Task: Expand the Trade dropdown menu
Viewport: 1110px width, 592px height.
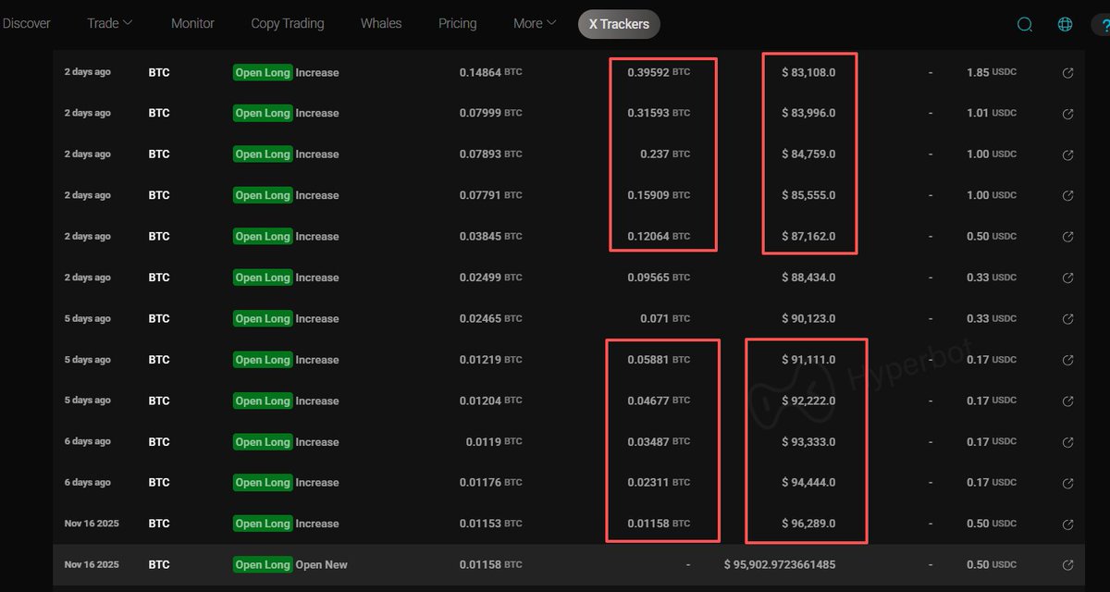Action: click(110, 23)
